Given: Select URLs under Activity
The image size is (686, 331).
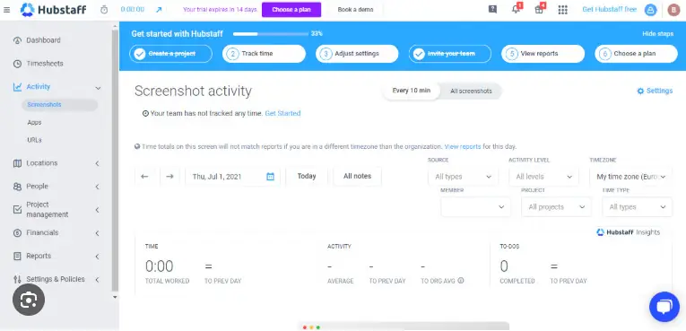Looking at the screenshot, I should (x=34, y=140).
